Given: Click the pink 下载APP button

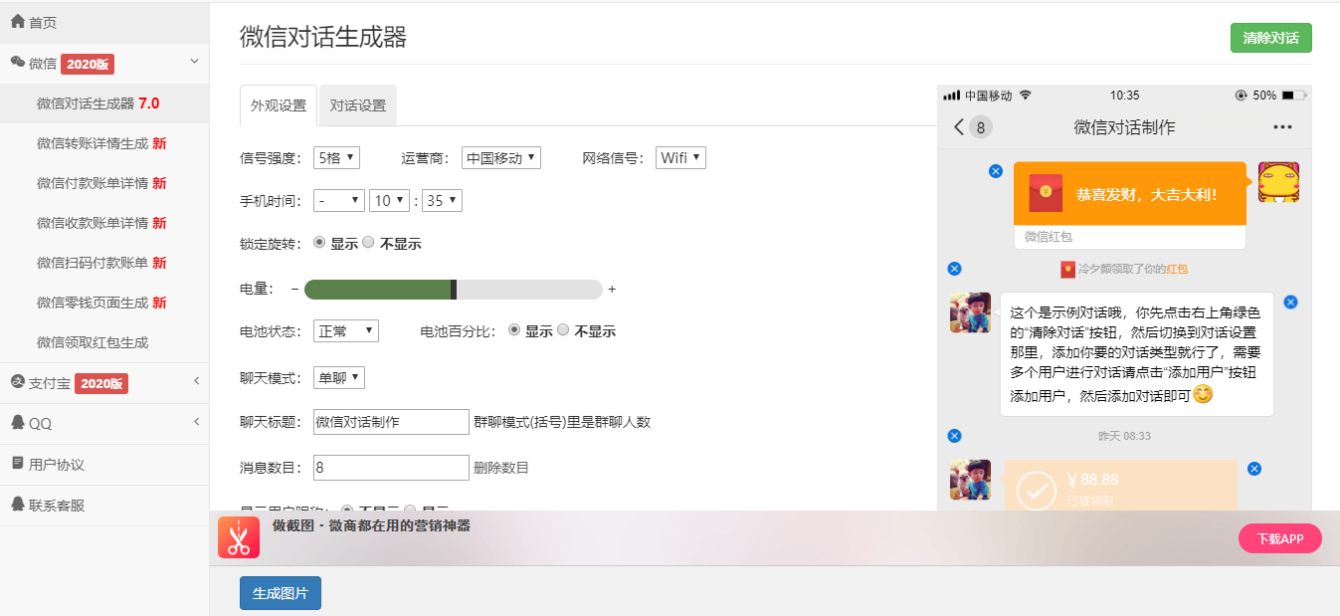Looking at the screenshot, I should [1279, 538].
